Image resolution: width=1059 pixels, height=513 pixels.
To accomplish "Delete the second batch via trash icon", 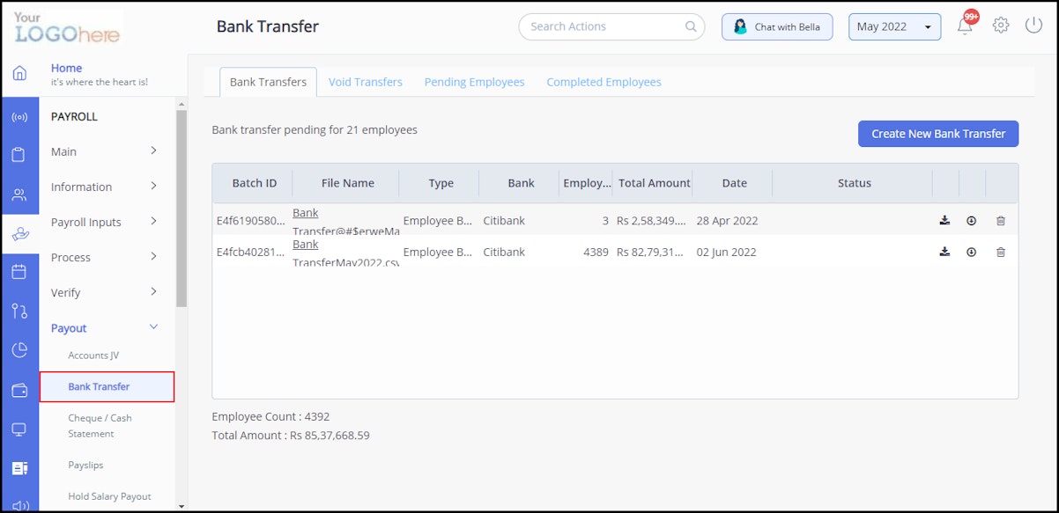I will 1001,252.
